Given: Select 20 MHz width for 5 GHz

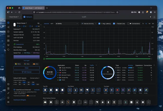Looking at the screenshot, I should pyautogui.click(x=20, y=82).
